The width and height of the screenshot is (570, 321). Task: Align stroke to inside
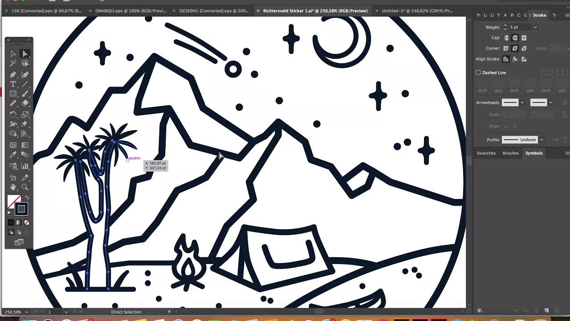pyautogui.click(x=515, y=59)
